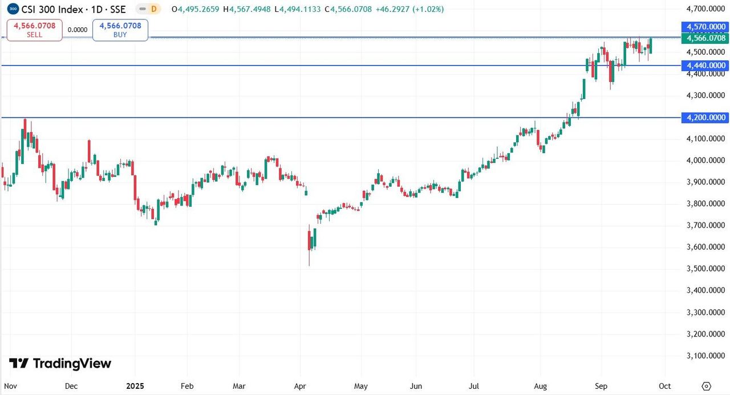Click the TradingView logo
Screen dimensions: 730x395
[x=60, y=364]
